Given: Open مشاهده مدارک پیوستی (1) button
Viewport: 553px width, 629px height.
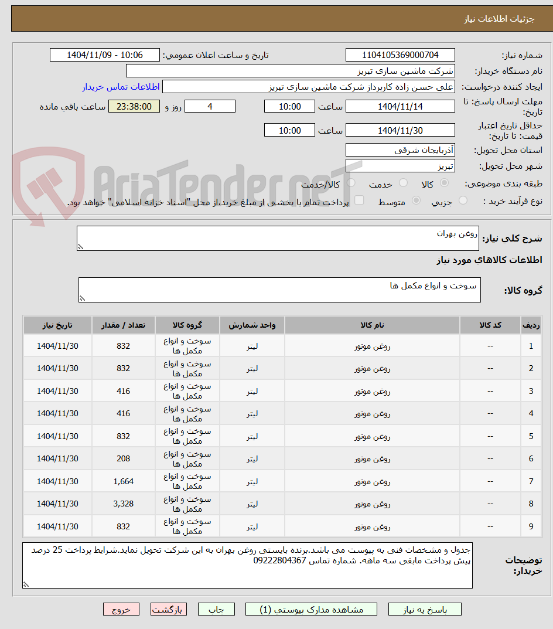Looking at the screenshot, I should 311,609.
